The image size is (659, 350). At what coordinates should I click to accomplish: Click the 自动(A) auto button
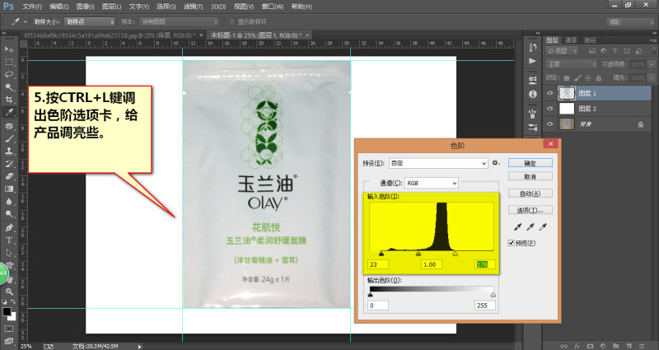click(x=530, y=194)
